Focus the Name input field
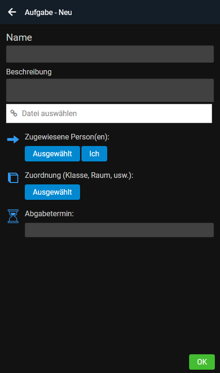 [x=110, y=54]
